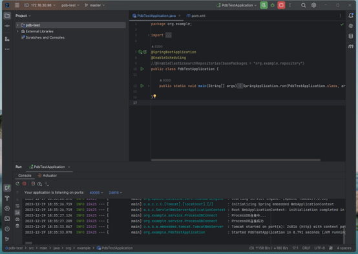Click the yellow intention lightbulb on line 16
The width and height of the screenshot is (358, 254).
[x=154, y=96]
